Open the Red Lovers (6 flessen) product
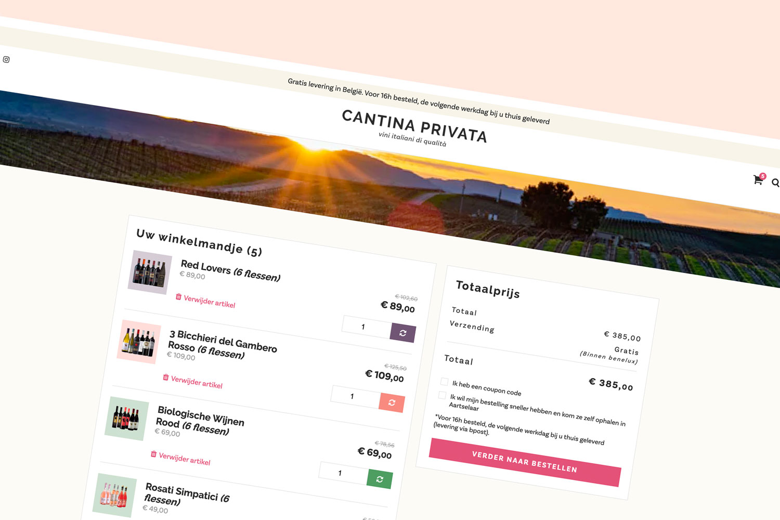The width and height of the screenshot is (780, 520). point(230,270)
